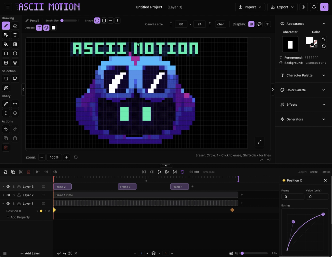
Task: Click the horizontal flip utility
Action: [15, 104]
